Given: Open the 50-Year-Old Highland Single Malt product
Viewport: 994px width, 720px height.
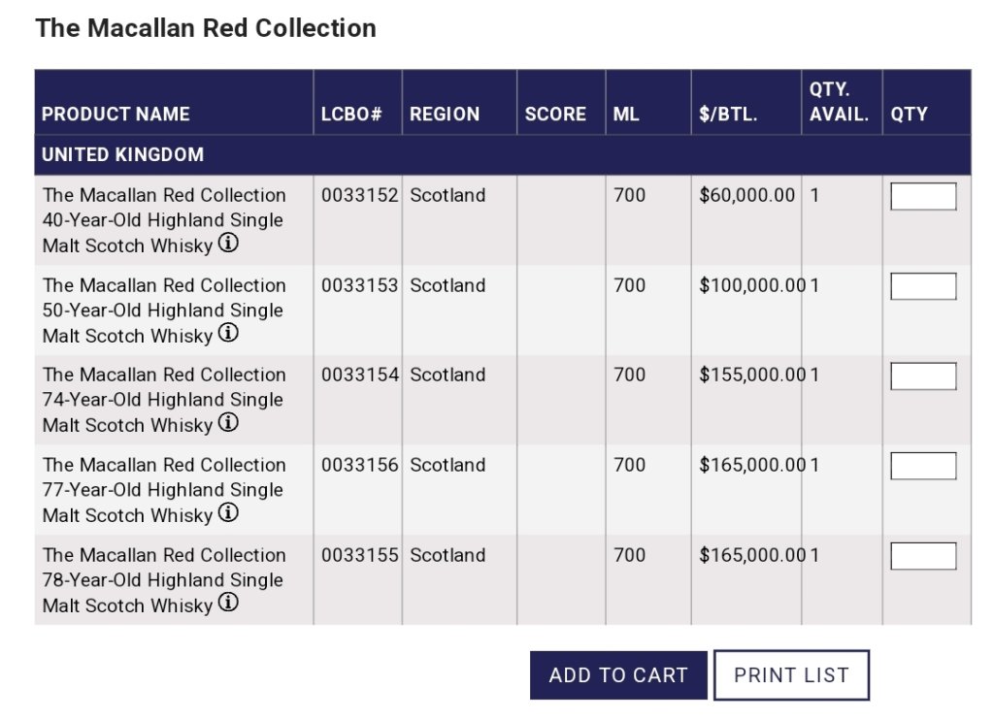Looking at the screenshot, I should tap(163, 311).
